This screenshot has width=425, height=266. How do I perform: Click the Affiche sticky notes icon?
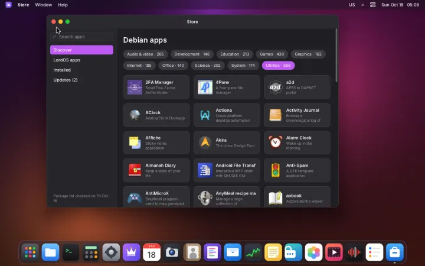(135, 143)
